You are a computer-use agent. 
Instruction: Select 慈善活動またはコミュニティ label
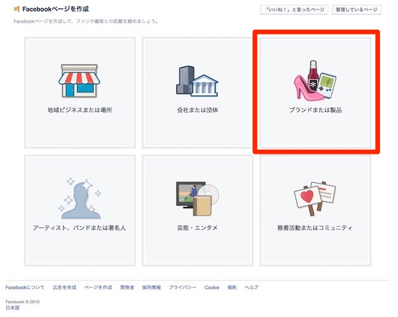[314, 227]
